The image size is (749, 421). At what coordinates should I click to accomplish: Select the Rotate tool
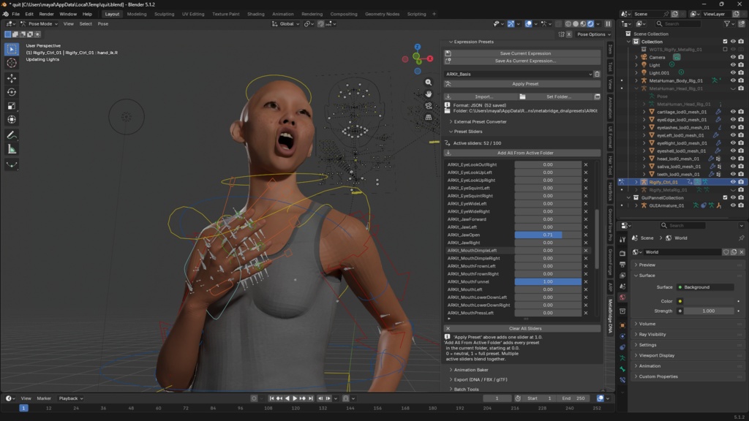[12, 92]
